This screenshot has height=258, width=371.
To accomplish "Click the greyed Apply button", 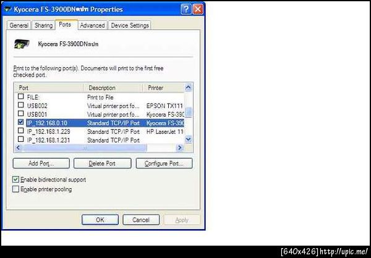I will click(182, 220).
